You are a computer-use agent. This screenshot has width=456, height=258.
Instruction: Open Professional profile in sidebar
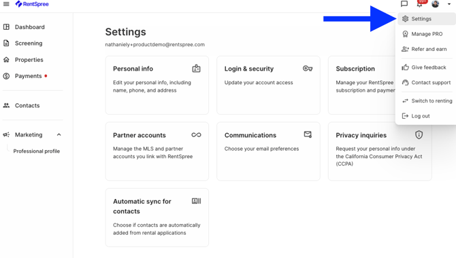pos(36,151)
